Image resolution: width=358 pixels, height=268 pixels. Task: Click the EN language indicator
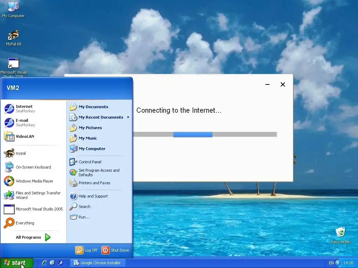click(331, 263)
